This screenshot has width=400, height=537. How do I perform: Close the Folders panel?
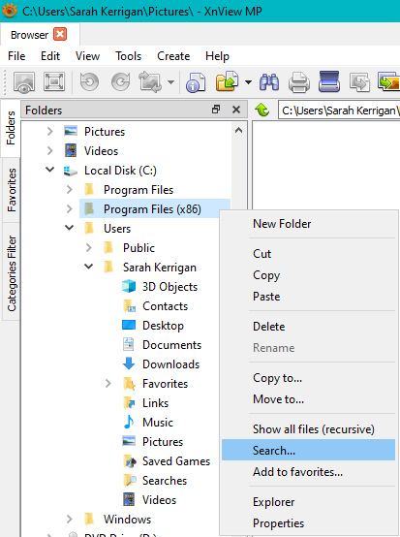point(236,110)
